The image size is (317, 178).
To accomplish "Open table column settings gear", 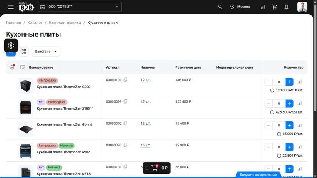I will click(12, 67).
